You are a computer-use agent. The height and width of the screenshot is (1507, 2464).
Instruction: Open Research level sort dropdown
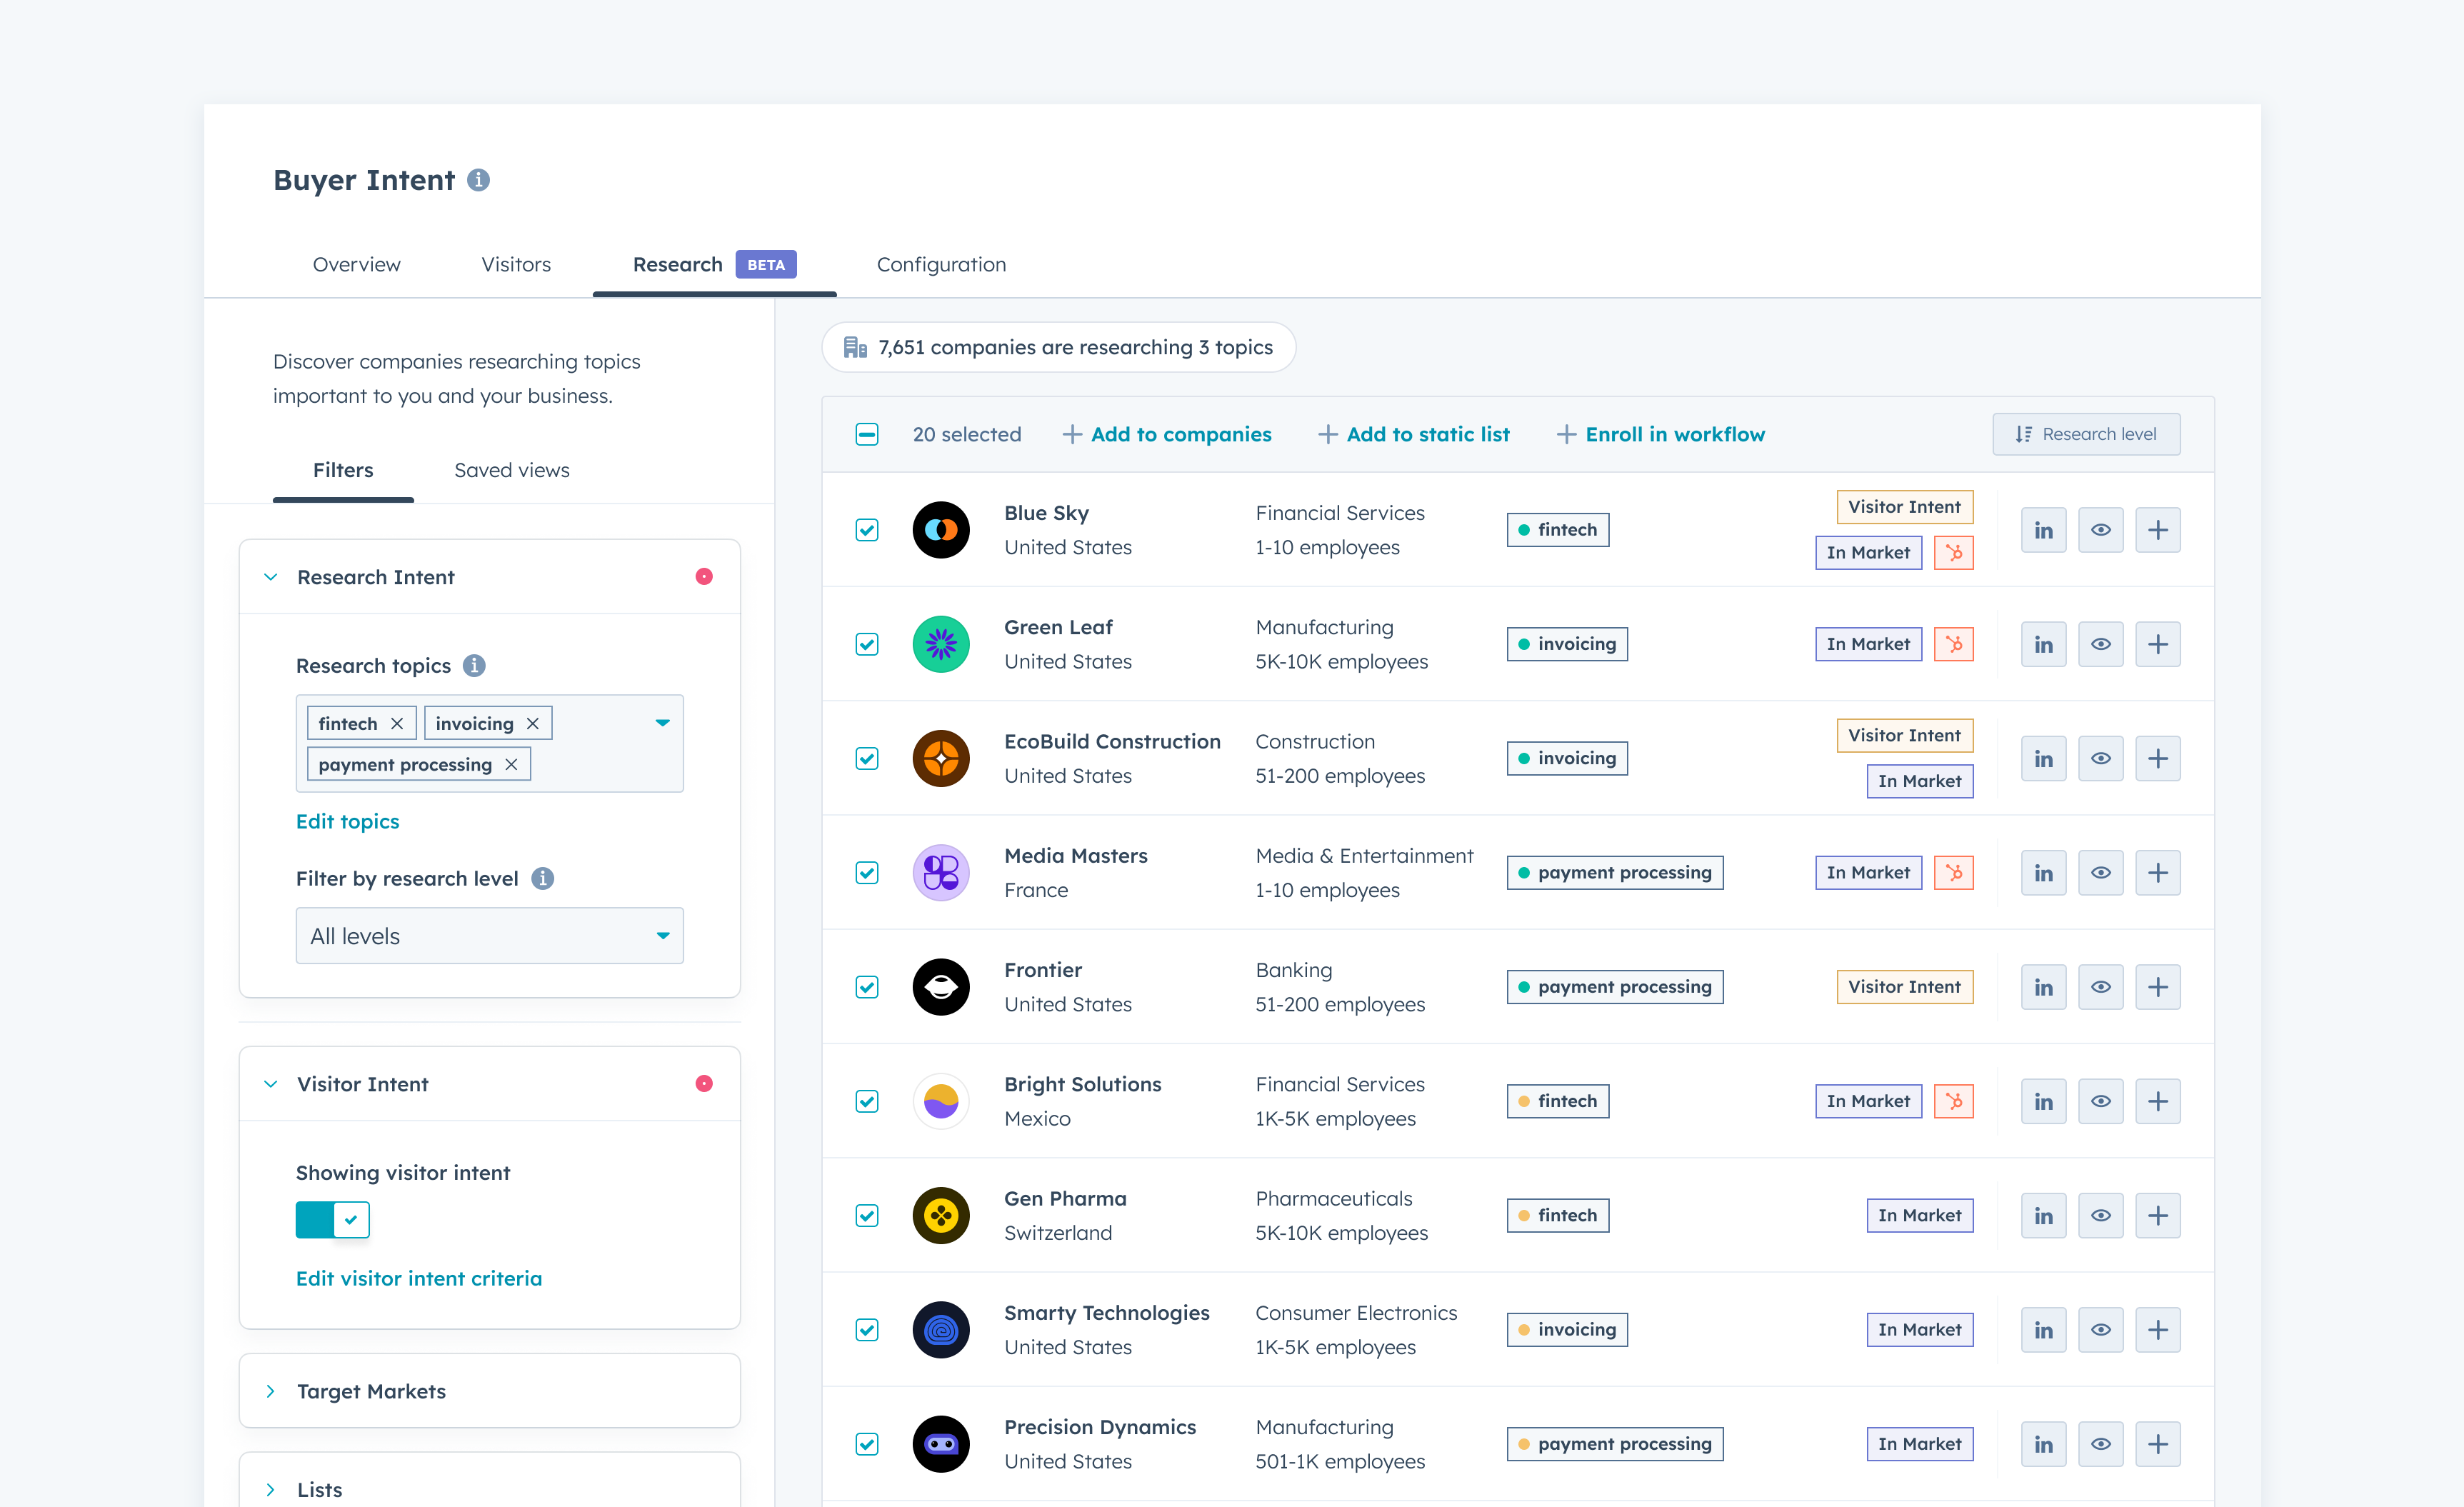pyautogui.click(x=2086, y=434)
